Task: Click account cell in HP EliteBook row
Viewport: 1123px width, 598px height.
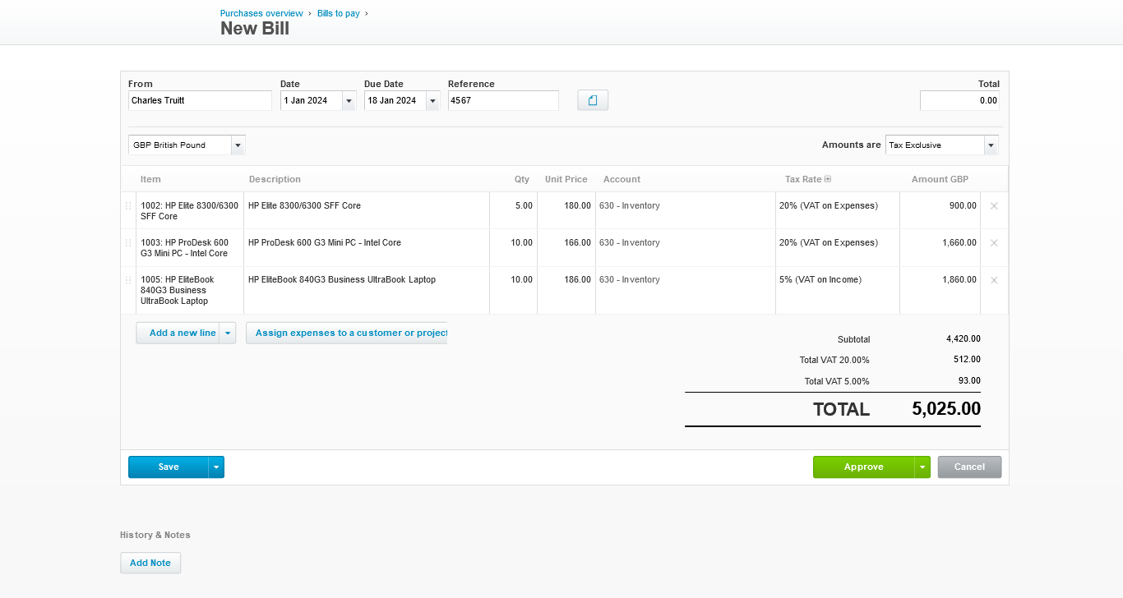Action: (686, 290)
